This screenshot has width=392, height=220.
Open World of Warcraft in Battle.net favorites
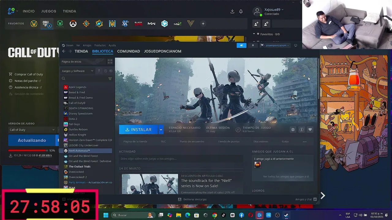click(34, 24)
